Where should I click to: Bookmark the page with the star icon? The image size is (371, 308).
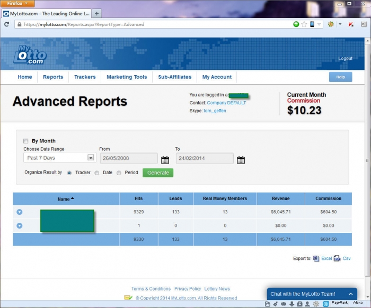point(304,24)
